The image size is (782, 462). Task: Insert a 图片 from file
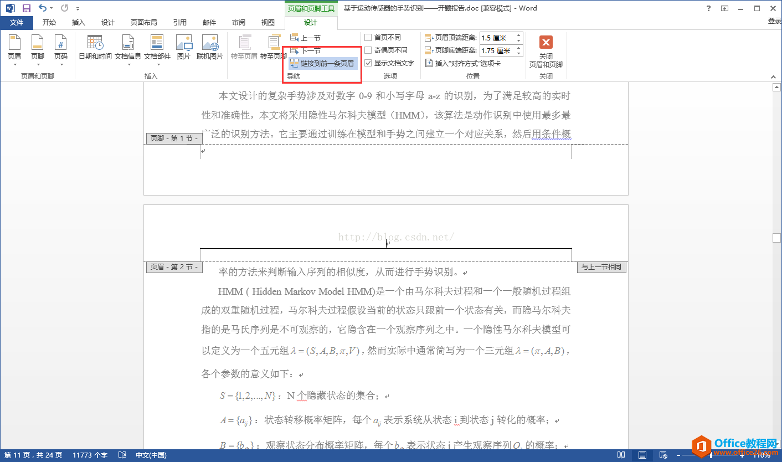pos(184,48)
